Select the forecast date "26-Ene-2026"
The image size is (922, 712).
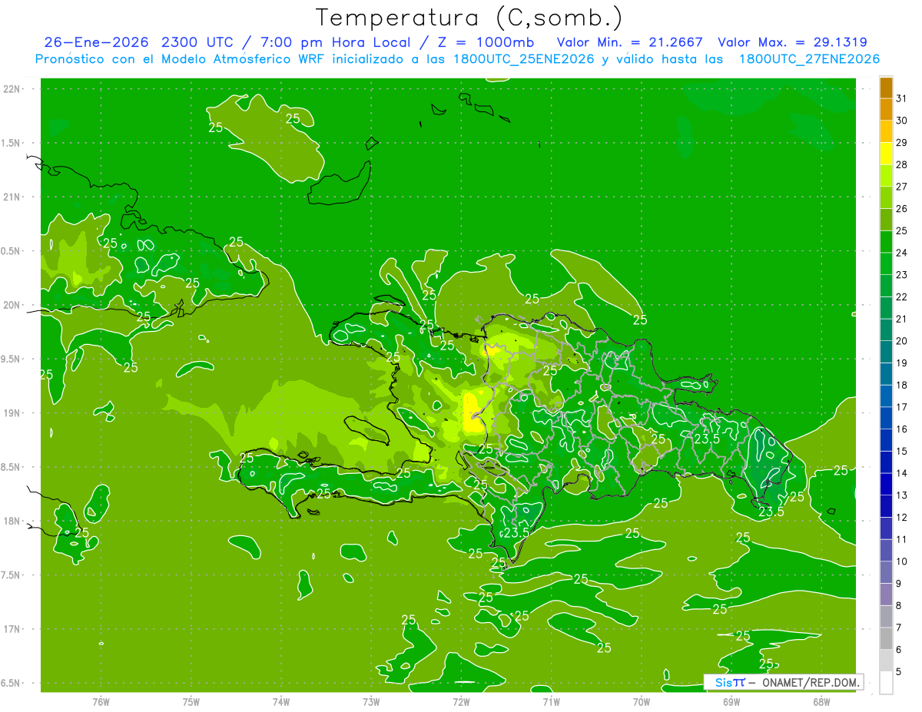[x=95, y=42]
